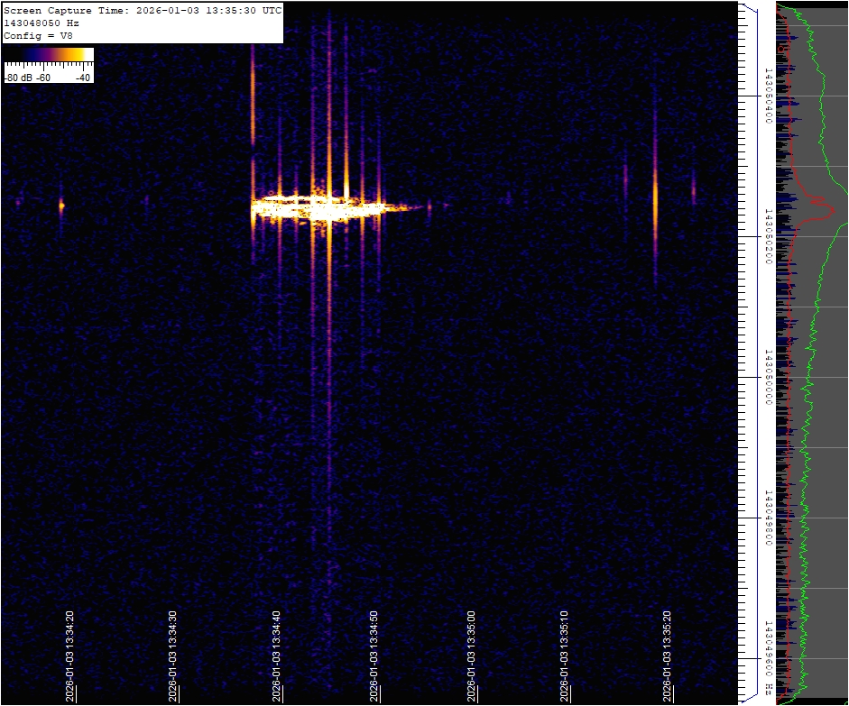
Task: Click the -40 scale label on color legend
Action: point(83,78)
